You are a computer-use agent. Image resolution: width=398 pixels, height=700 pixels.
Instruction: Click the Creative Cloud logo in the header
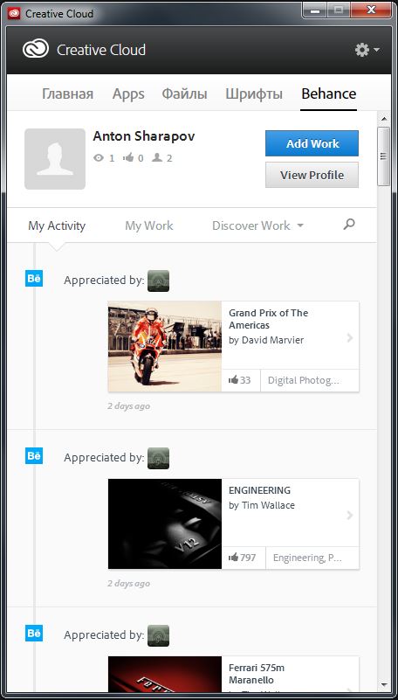[x=36, y=50]
